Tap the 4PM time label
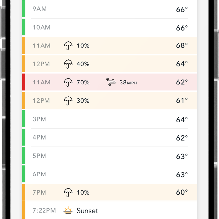Viewport: 219px width, 219px height. point(39,137)
